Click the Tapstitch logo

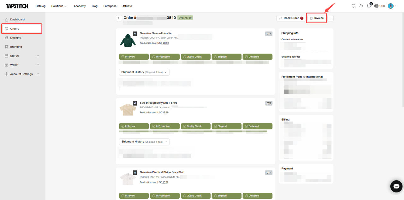click(x=17, y=6)
